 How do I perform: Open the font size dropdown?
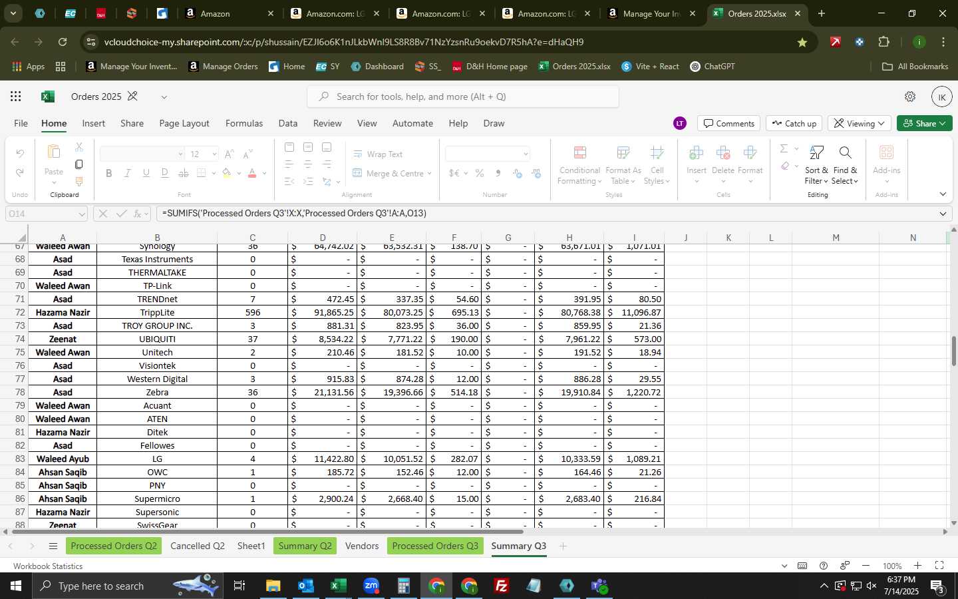click(x=214, y=154)
